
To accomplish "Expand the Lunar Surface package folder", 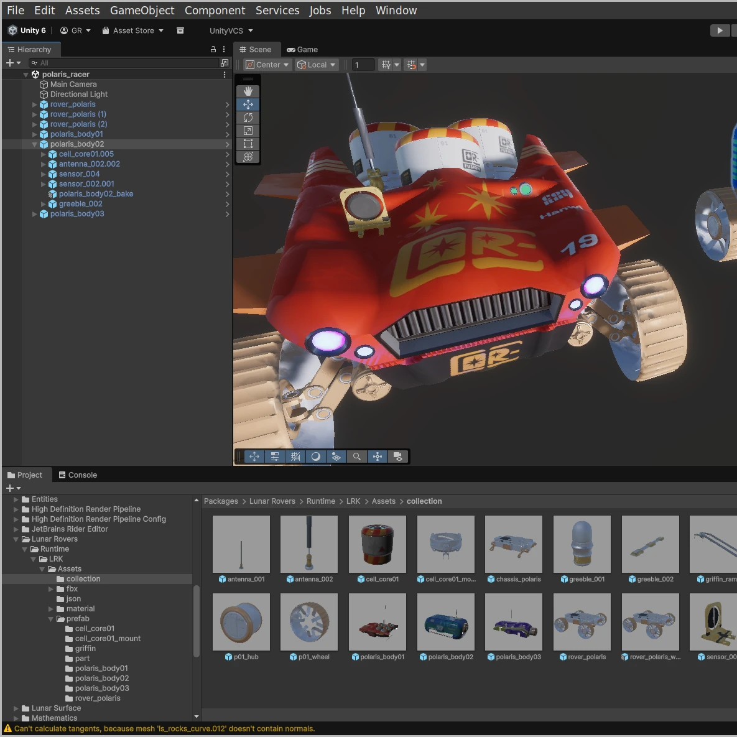I will coord(16,708).
